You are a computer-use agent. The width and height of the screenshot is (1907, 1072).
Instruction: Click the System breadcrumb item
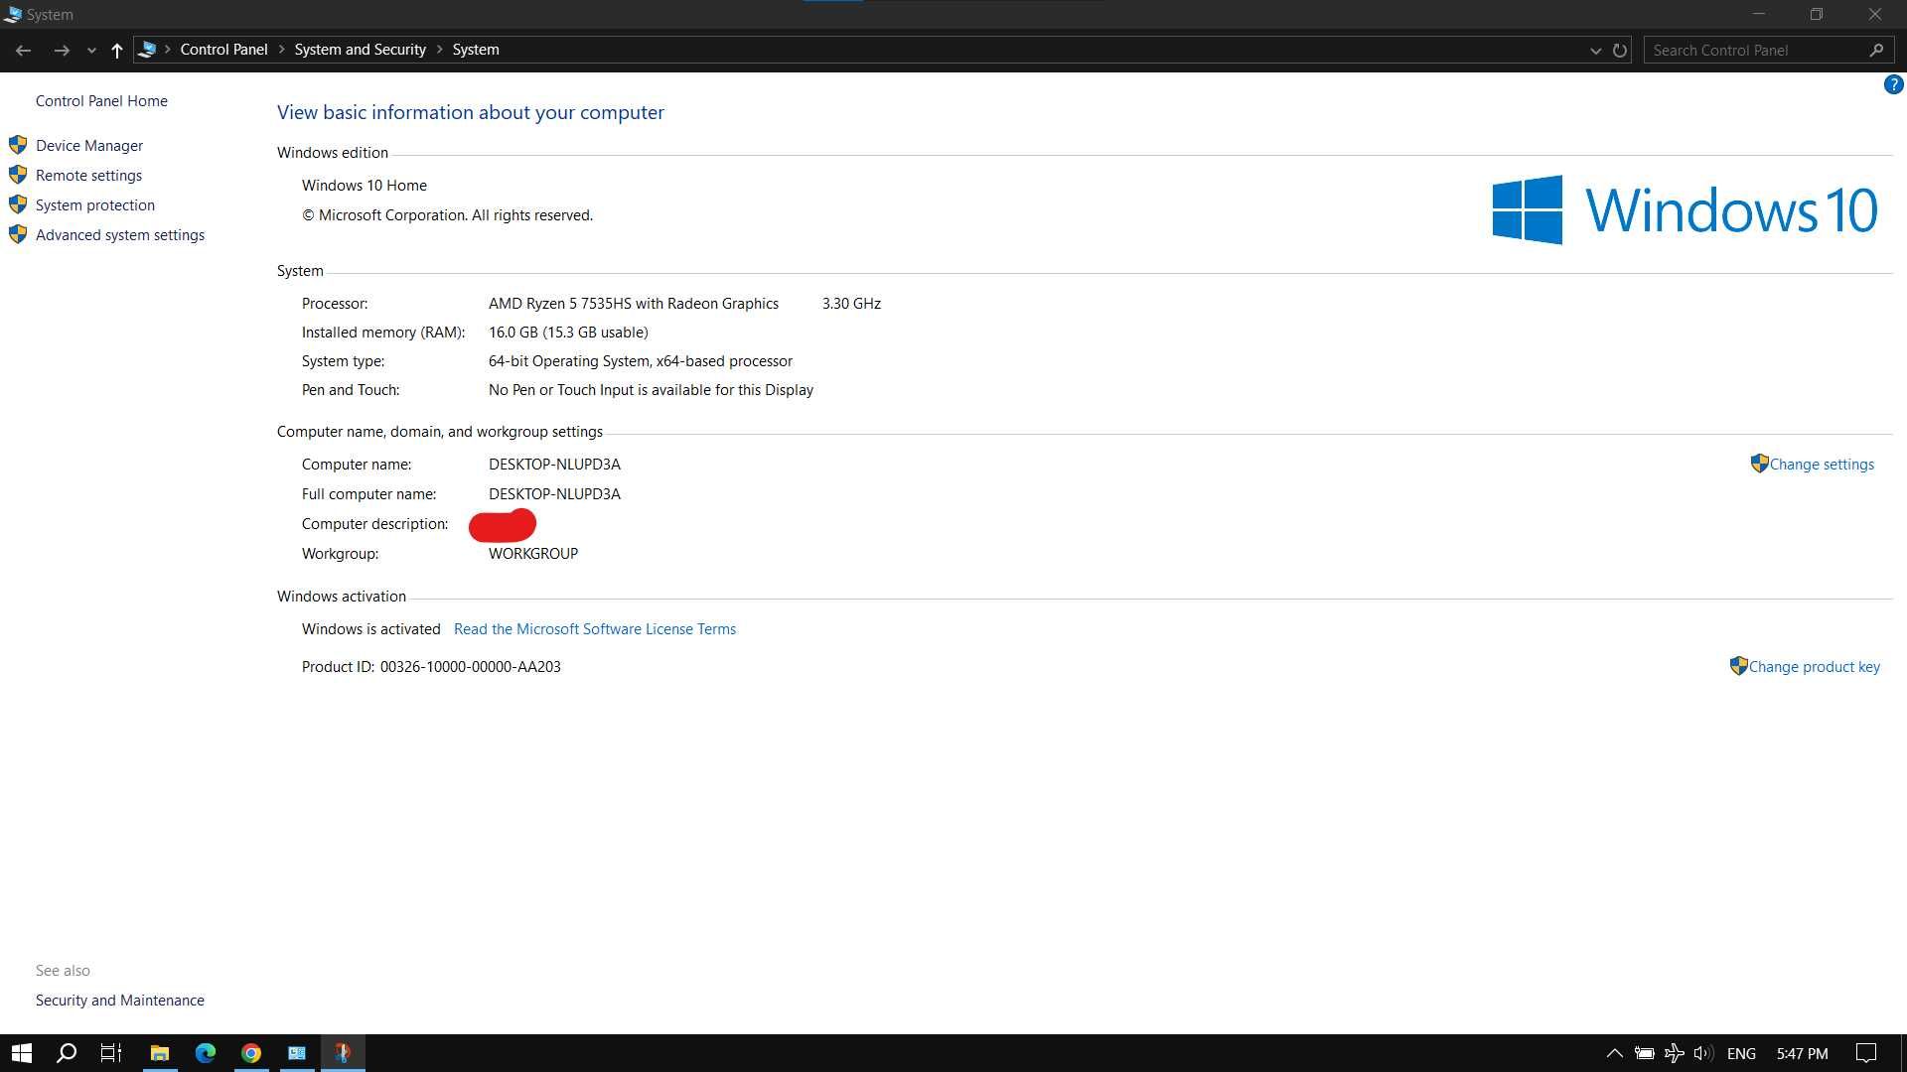pos(476,50)
